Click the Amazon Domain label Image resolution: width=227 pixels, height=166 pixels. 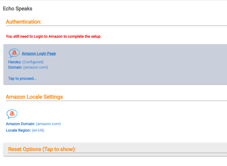tap(20, 124)
